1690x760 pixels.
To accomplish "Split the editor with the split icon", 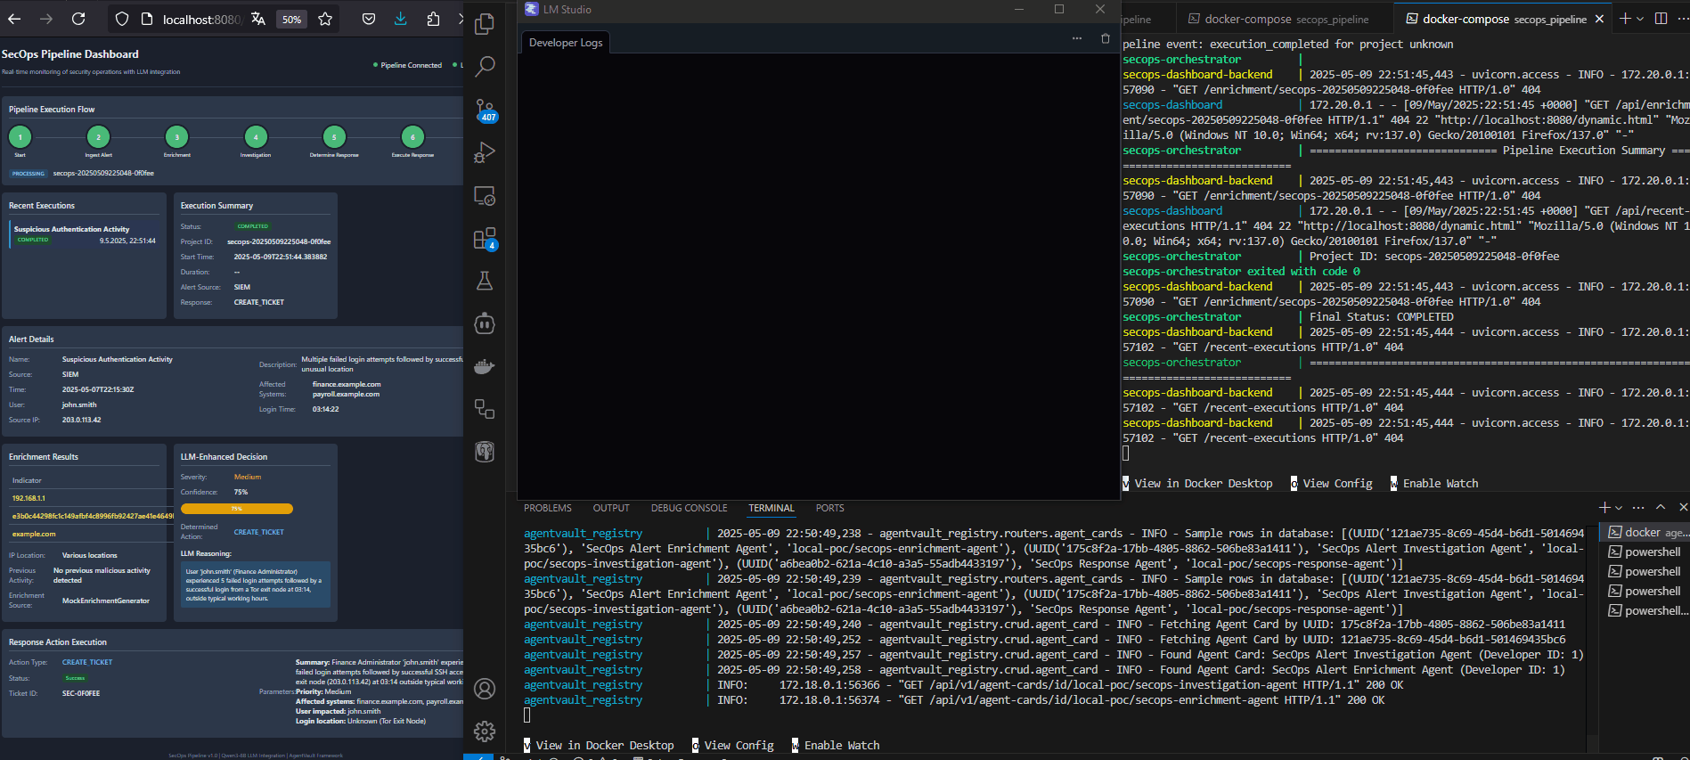I will click(1661, 19).
